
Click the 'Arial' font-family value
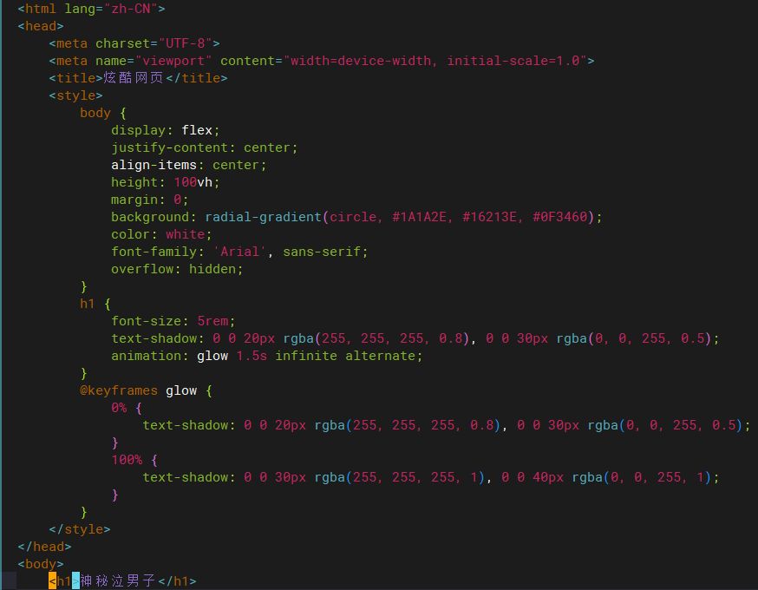pos(239,252)
